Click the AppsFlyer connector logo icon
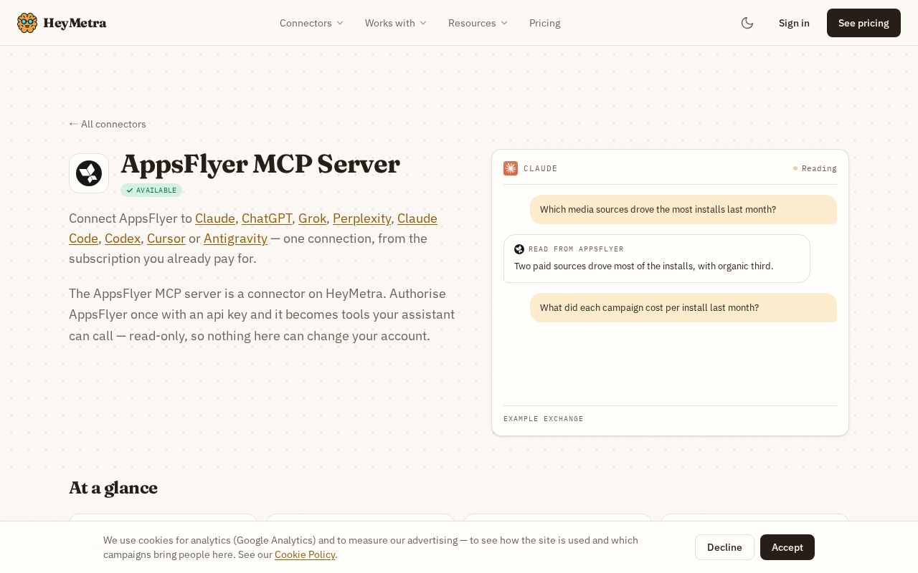 click(89, 173)
